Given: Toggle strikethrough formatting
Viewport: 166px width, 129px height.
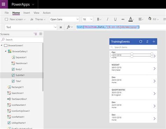Looking at the screenshot, I should pos(123,19).
